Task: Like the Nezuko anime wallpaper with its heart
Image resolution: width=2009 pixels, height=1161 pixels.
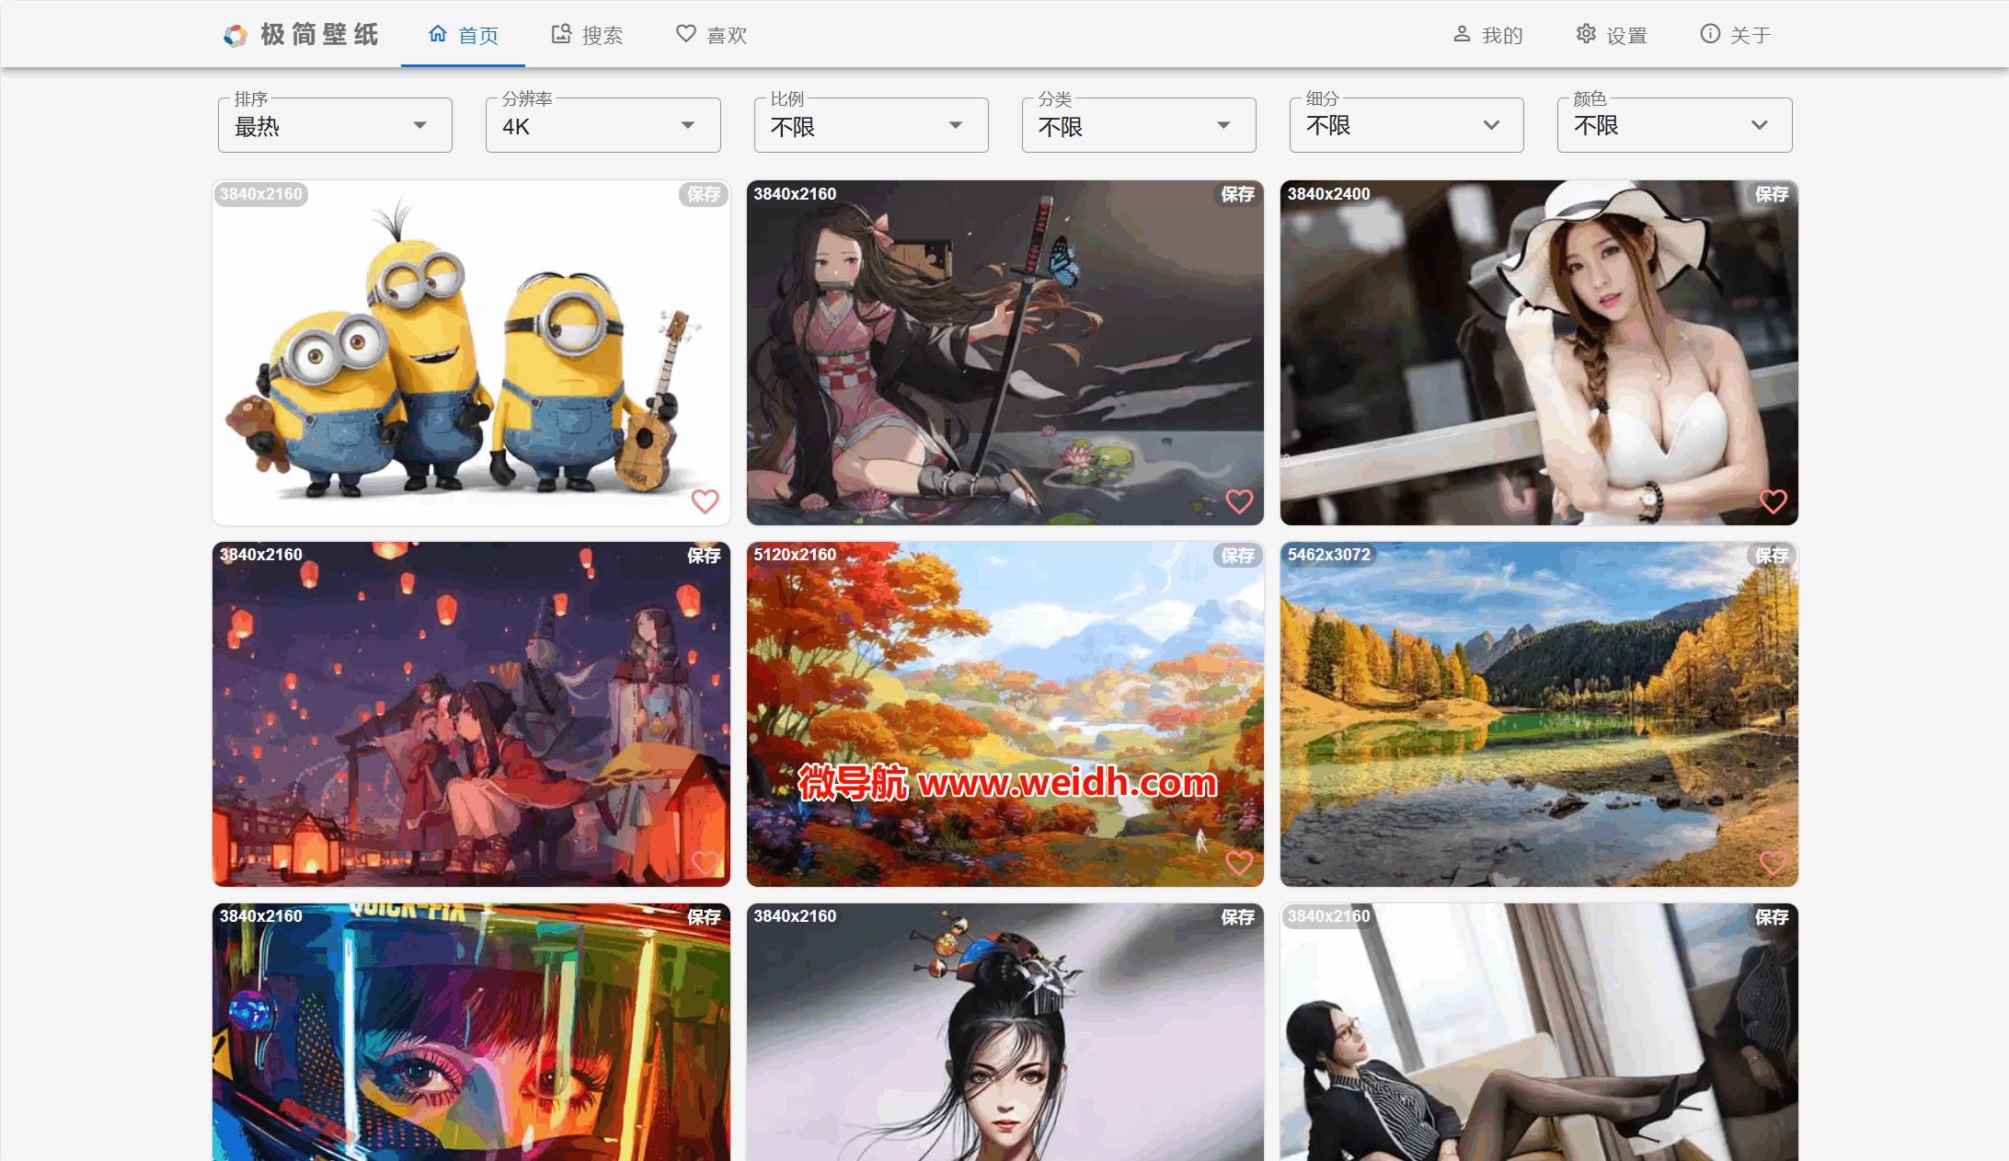Action: pos(1240,501)
